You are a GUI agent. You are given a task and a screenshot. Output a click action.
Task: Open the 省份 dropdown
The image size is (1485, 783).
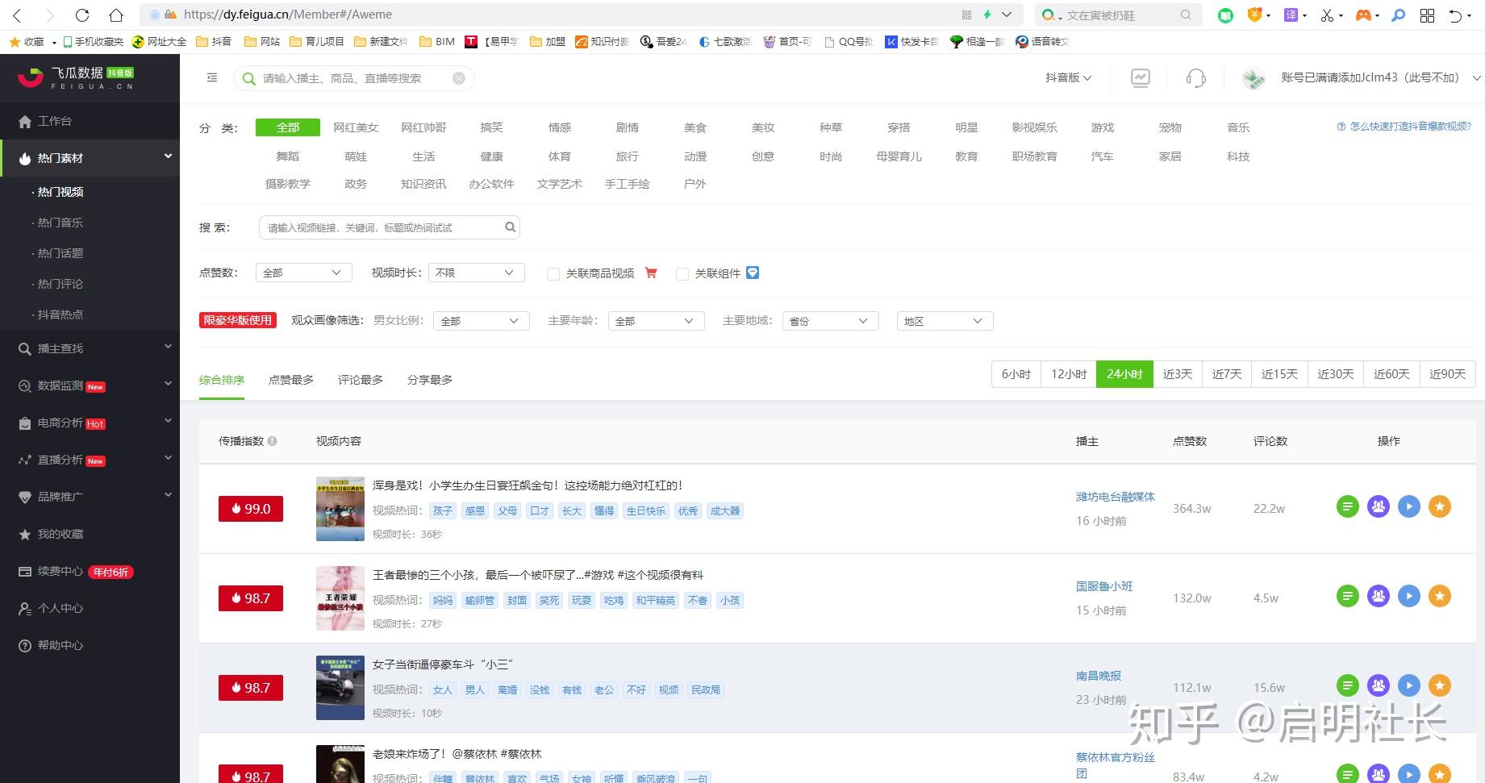pyautogui.click(x=830, y=321)
